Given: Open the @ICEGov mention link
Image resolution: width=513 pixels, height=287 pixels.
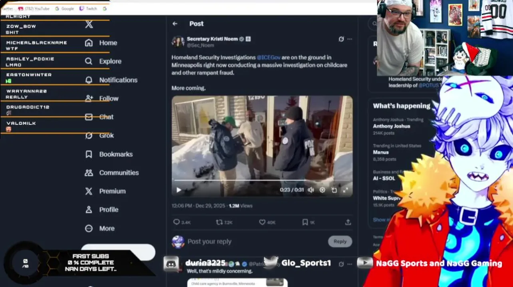Looking at the screenshot, I should coord(268,57).
